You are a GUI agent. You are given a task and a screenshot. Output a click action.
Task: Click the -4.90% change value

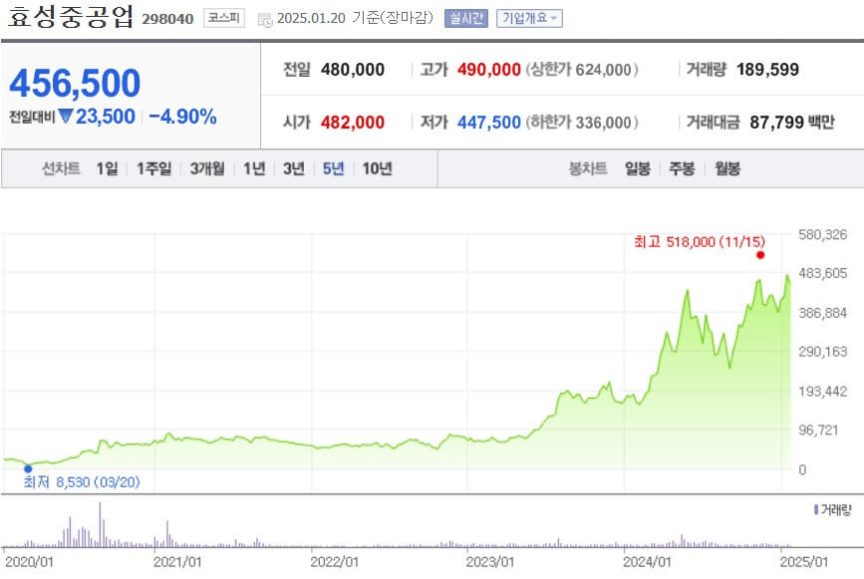tap(182, 117)
